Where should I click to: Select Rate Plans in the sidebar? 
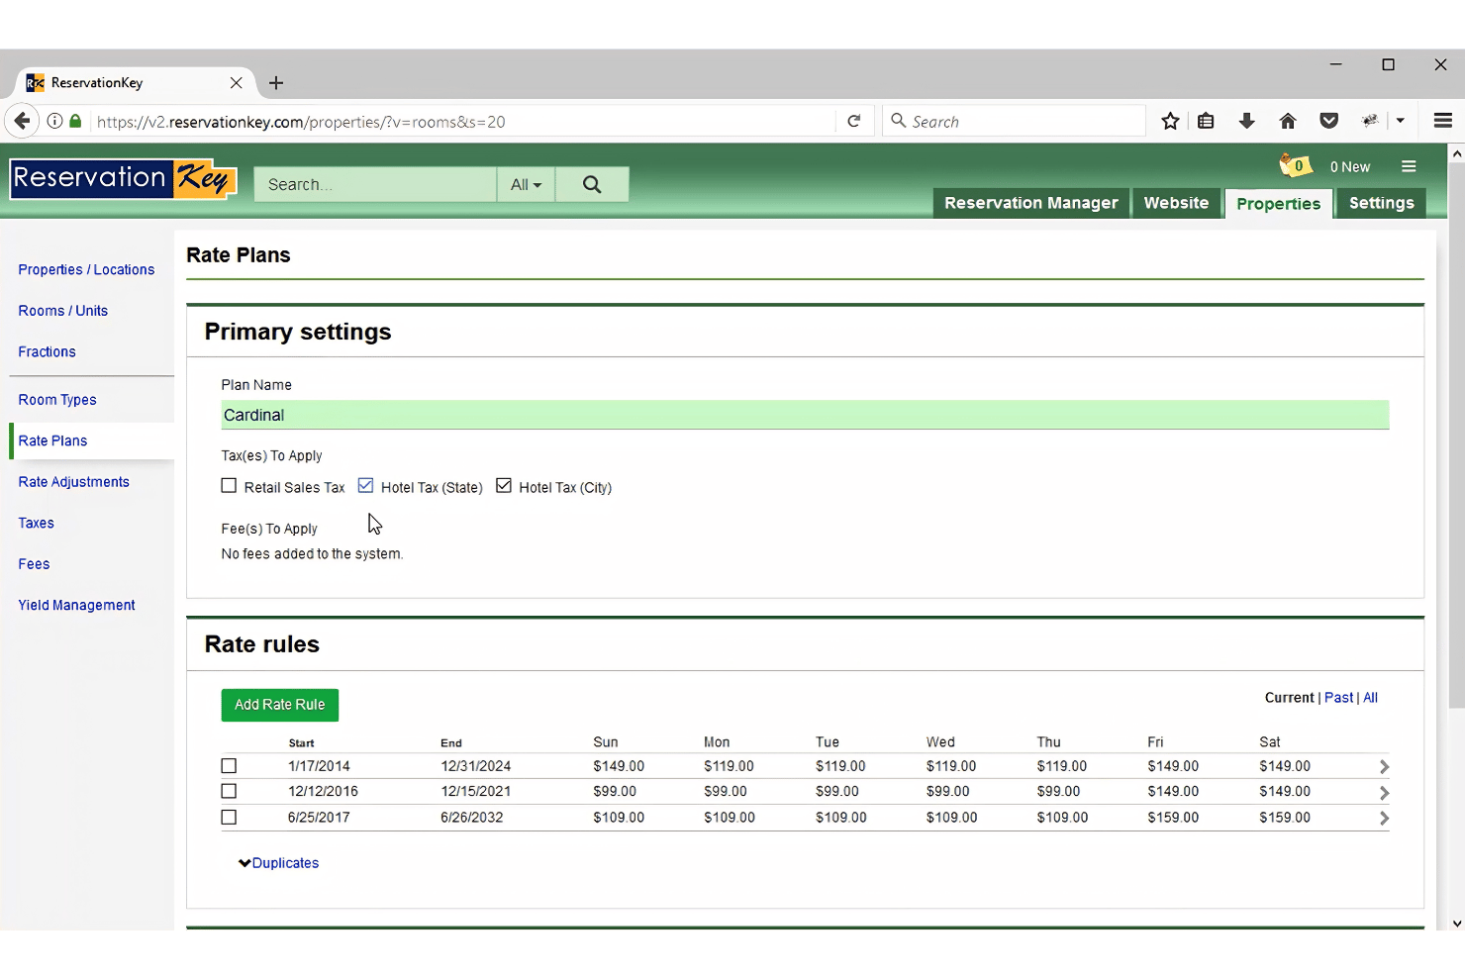click(52, 440)
